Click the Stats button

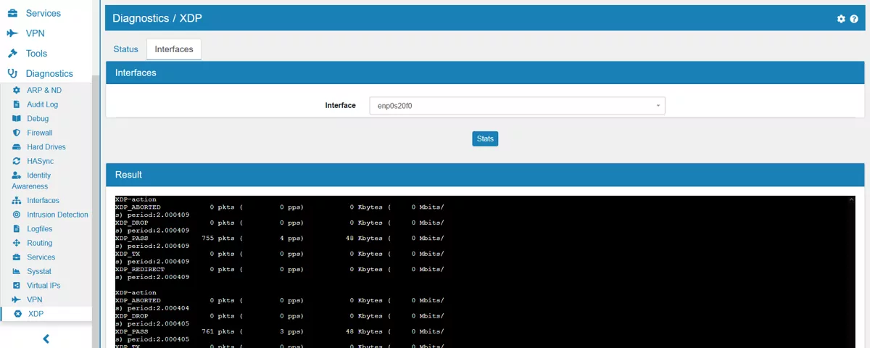click(485, 138)
